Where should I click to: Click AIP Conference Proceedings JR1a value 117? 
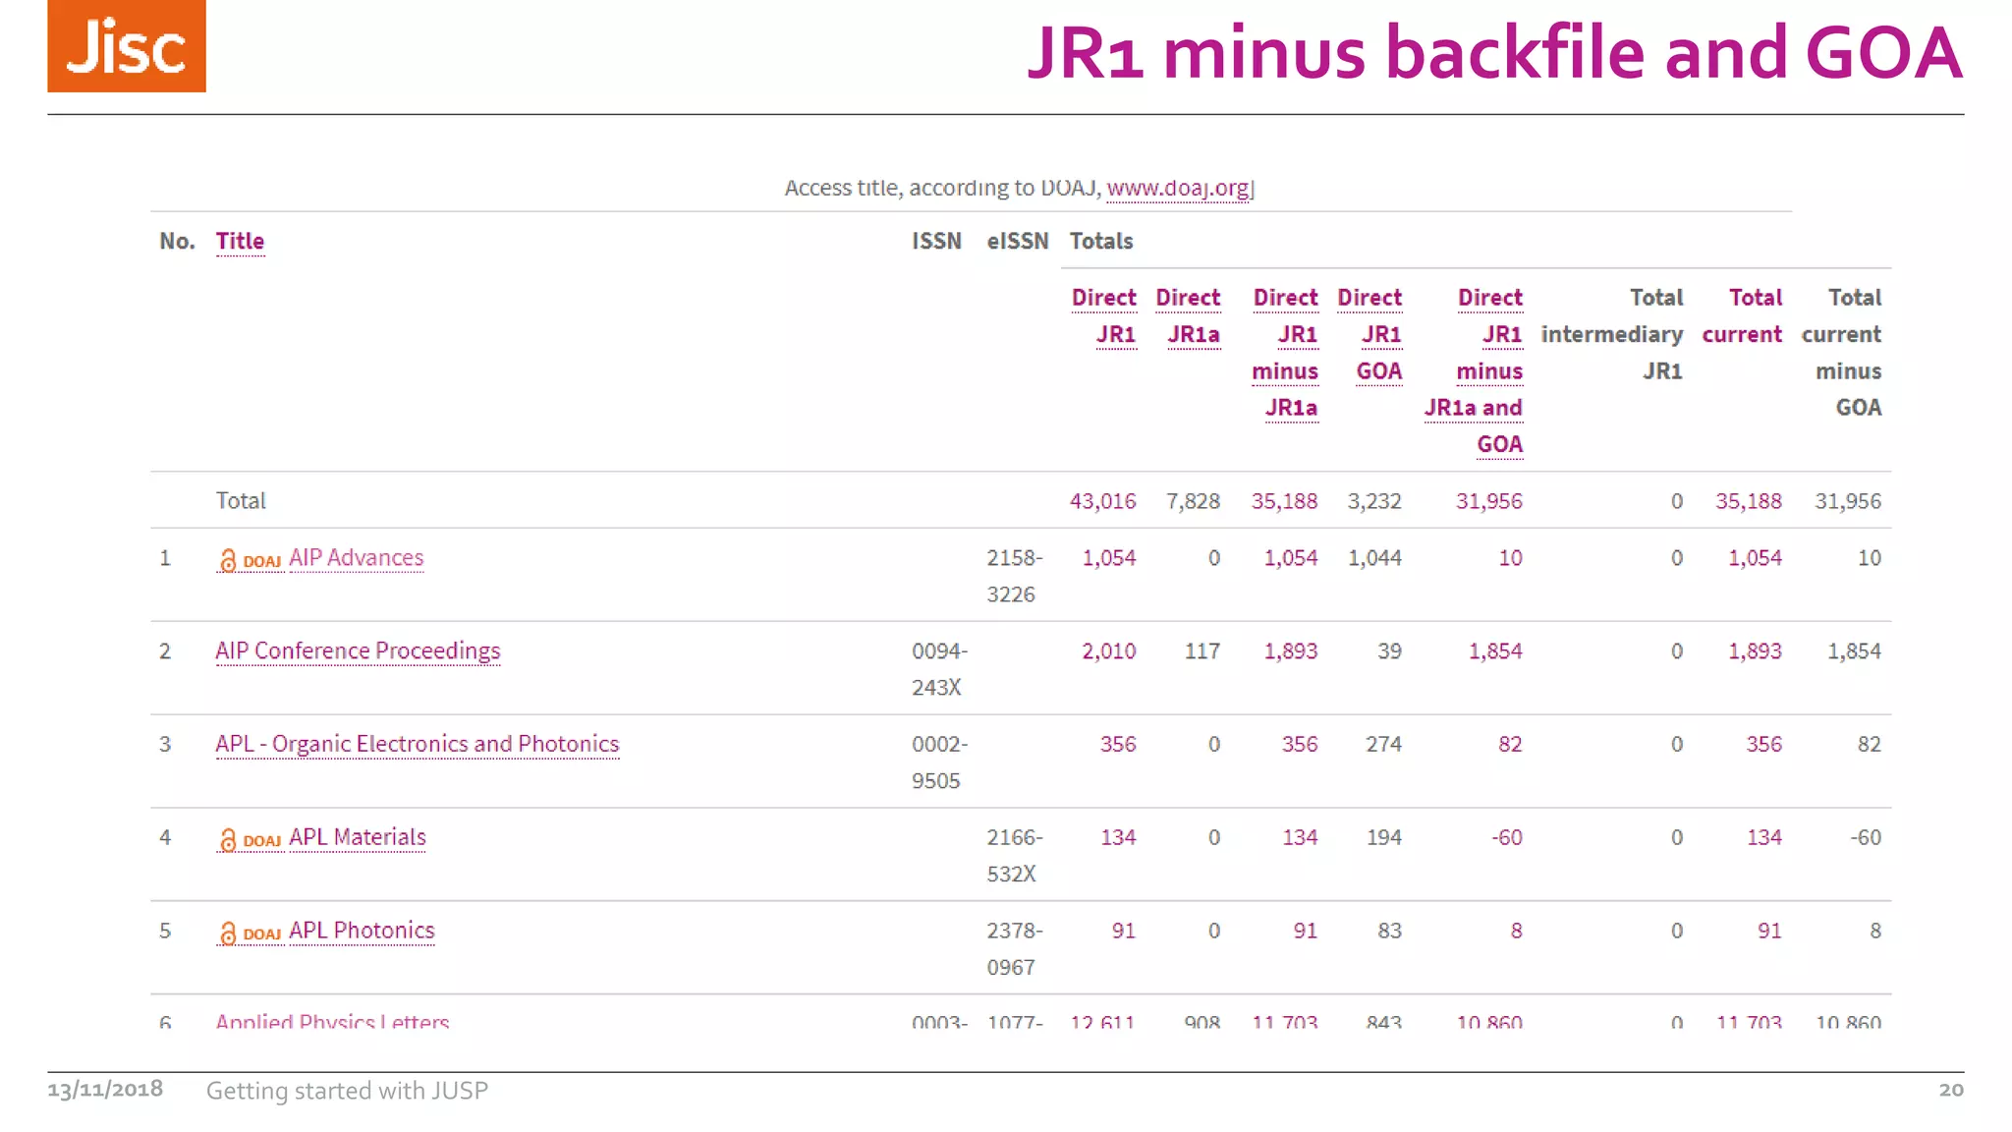point(1202,651)
